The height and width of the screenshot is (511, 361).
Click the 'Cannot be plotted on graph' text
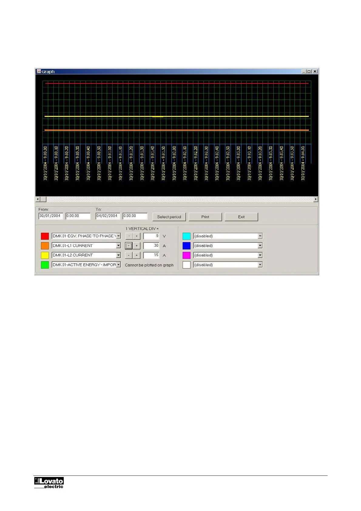tap(149, 265)
